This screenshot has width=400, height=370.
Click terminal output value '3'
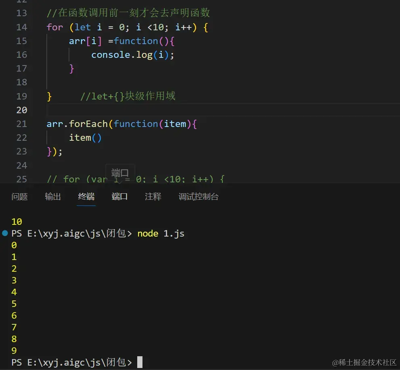14,280
